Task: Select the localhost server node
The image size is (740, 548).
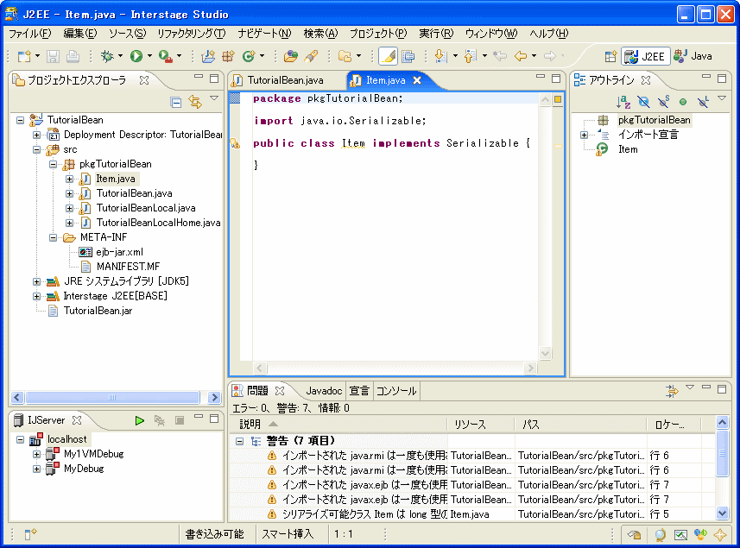Action: 67,439
